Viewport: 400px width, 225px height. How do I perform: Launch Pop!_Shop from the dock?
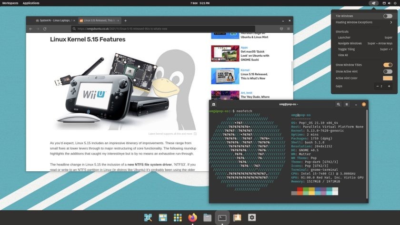coord(237,217)
